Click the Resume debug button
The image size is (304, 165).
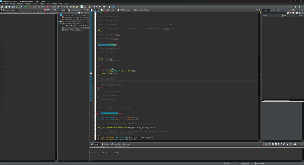pos(42,7)
